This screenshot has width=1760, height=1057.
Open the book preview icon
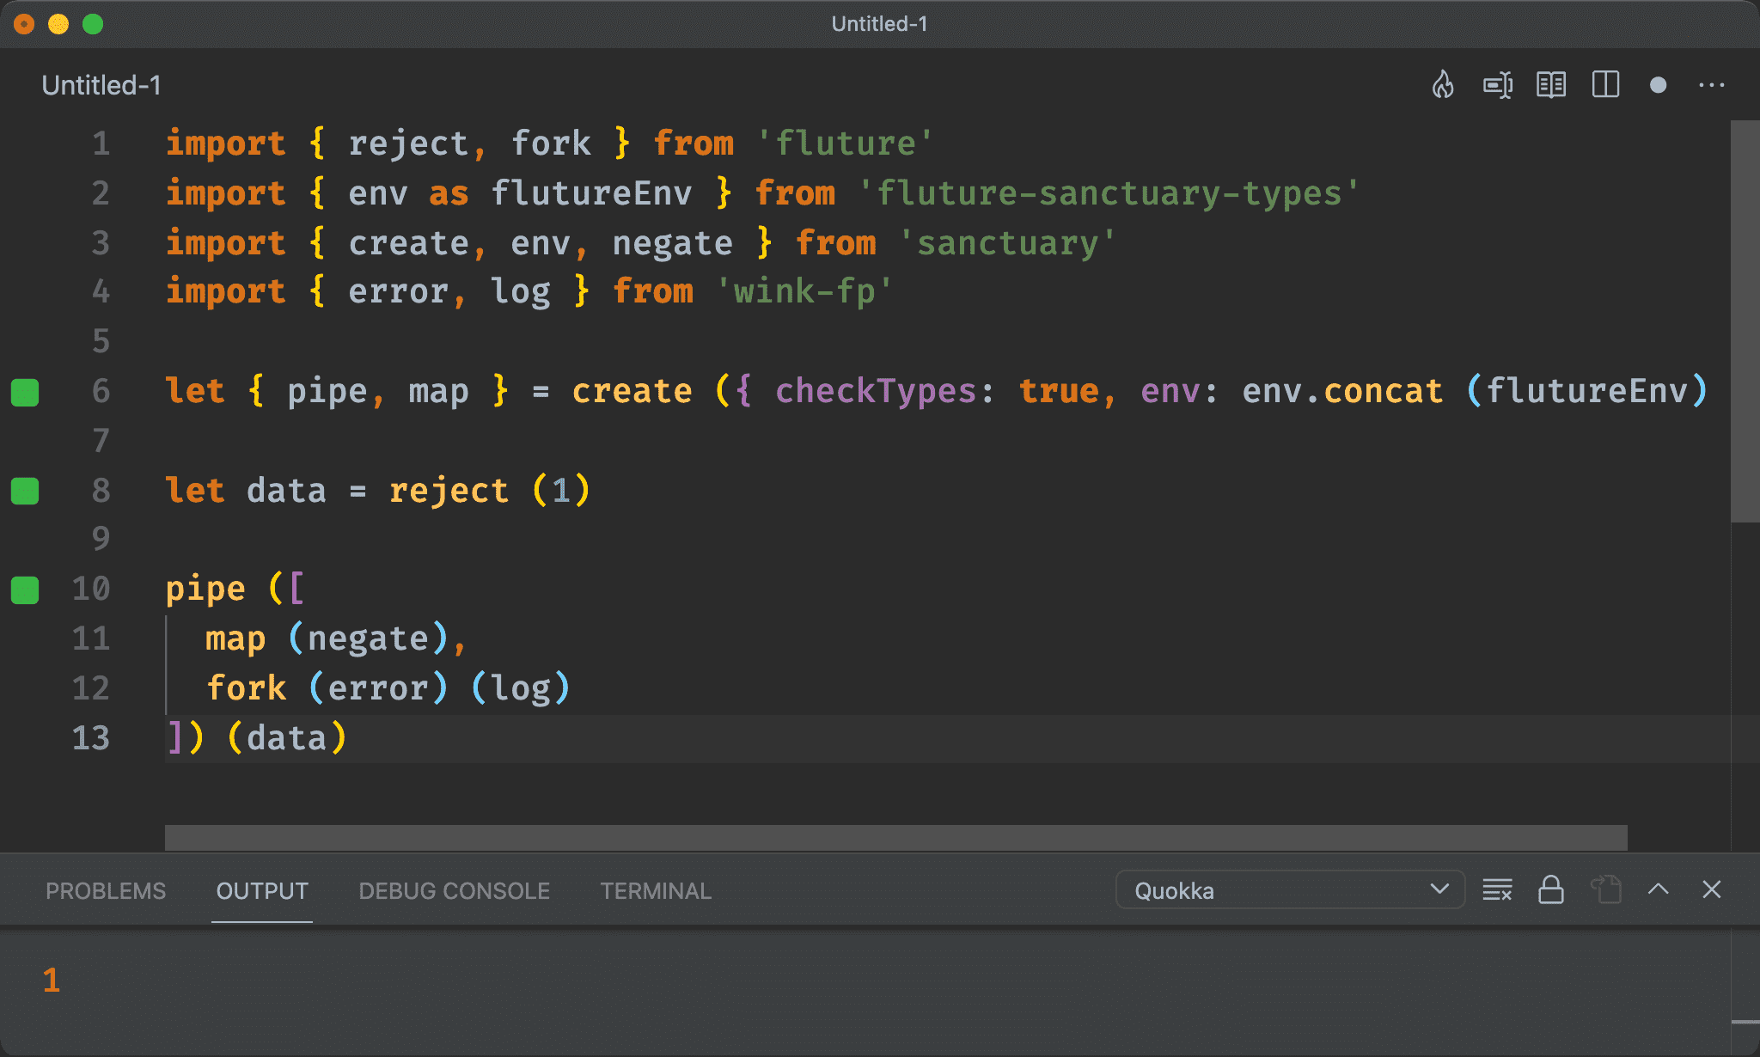(1551, 85)
